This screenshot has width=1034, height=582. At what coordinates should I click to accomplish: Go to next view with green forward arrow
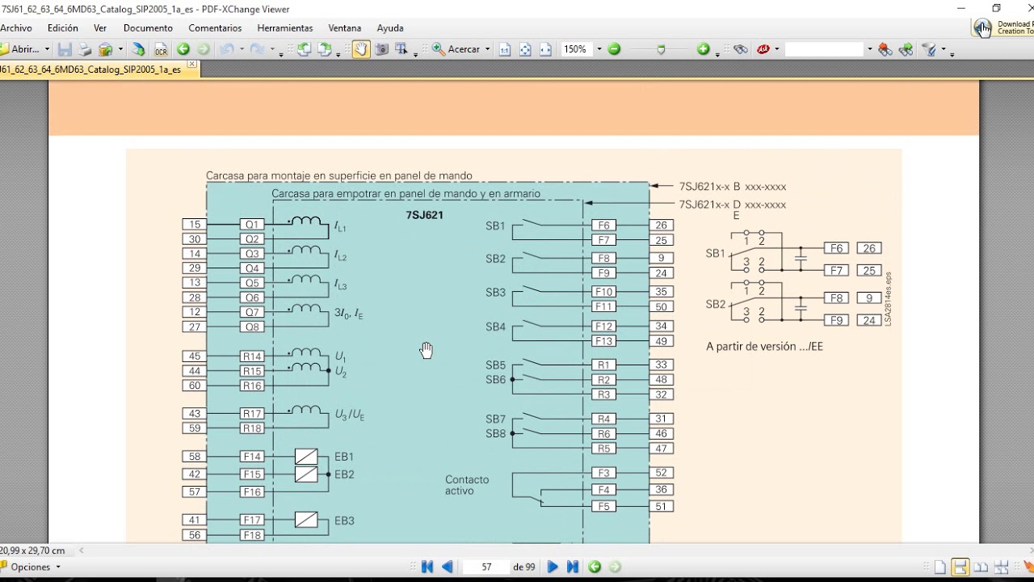[204, 49]
